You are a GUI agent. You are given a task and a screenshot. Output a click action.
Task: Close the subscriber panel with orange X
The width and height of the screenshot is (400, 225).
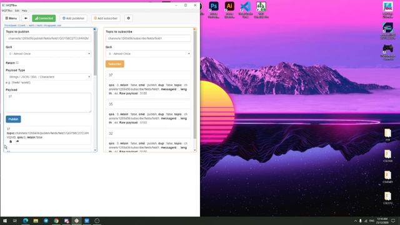click(194, 29)
